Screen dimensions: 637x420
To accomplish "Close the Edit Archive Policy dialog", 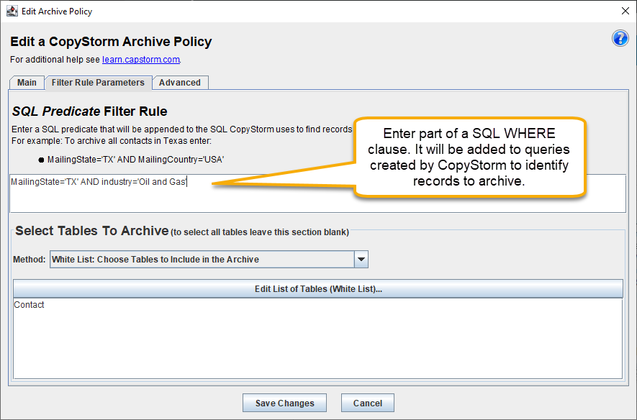I will click(x=625, y=11).
